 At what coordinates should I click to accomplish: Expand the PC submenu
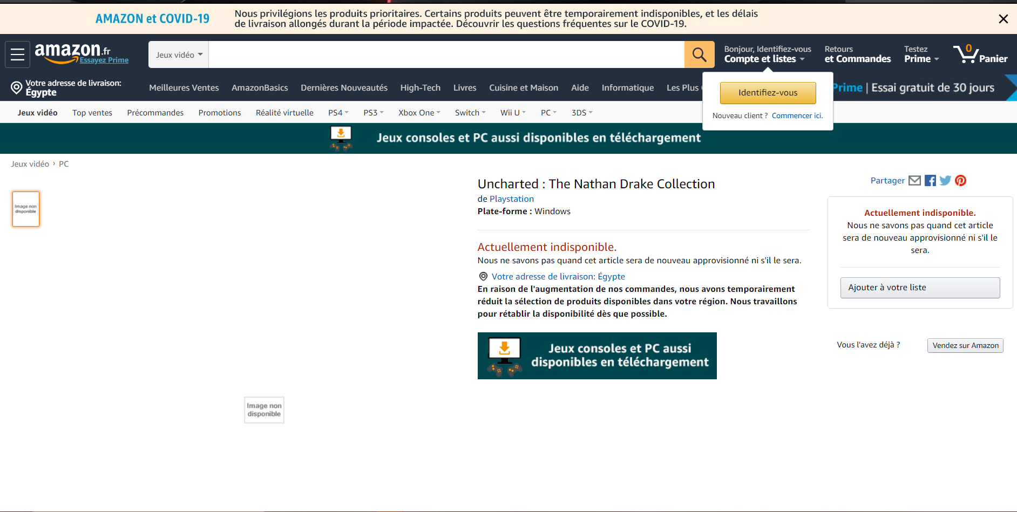pyautogui.click(x=548, y=113)
